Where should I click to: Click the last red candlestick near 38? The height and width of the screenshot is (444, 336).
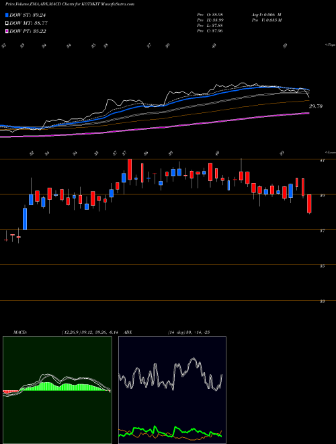pyautogui.click(x=309, y=204)
